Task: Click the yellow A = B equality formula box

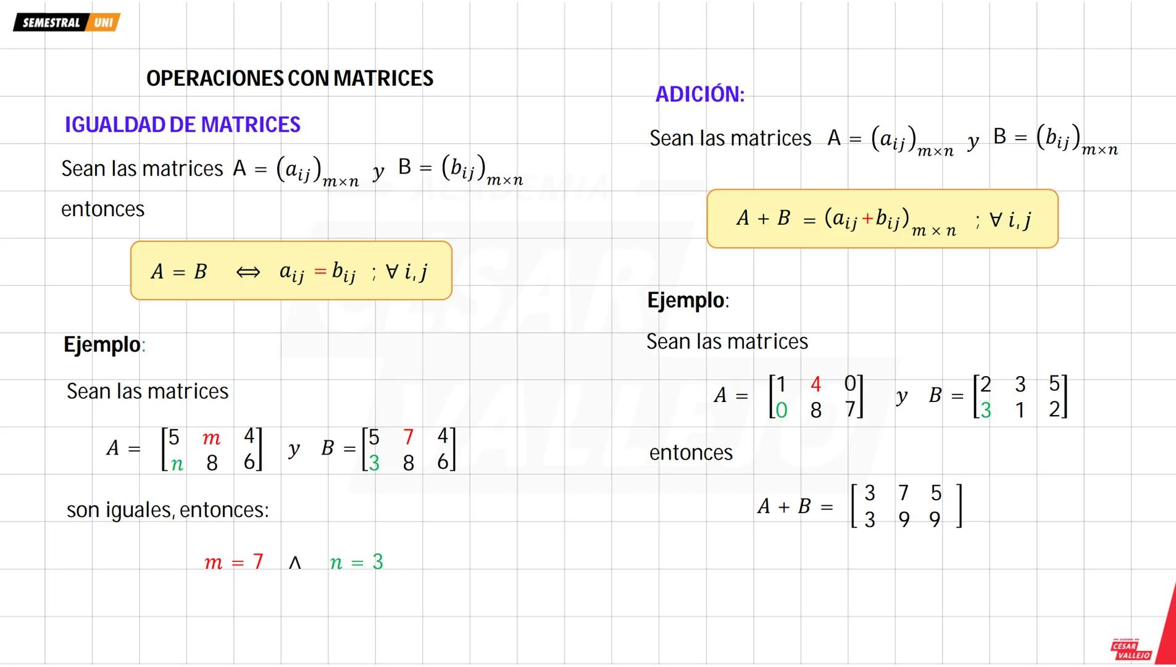Action: [x=291, y=271]
